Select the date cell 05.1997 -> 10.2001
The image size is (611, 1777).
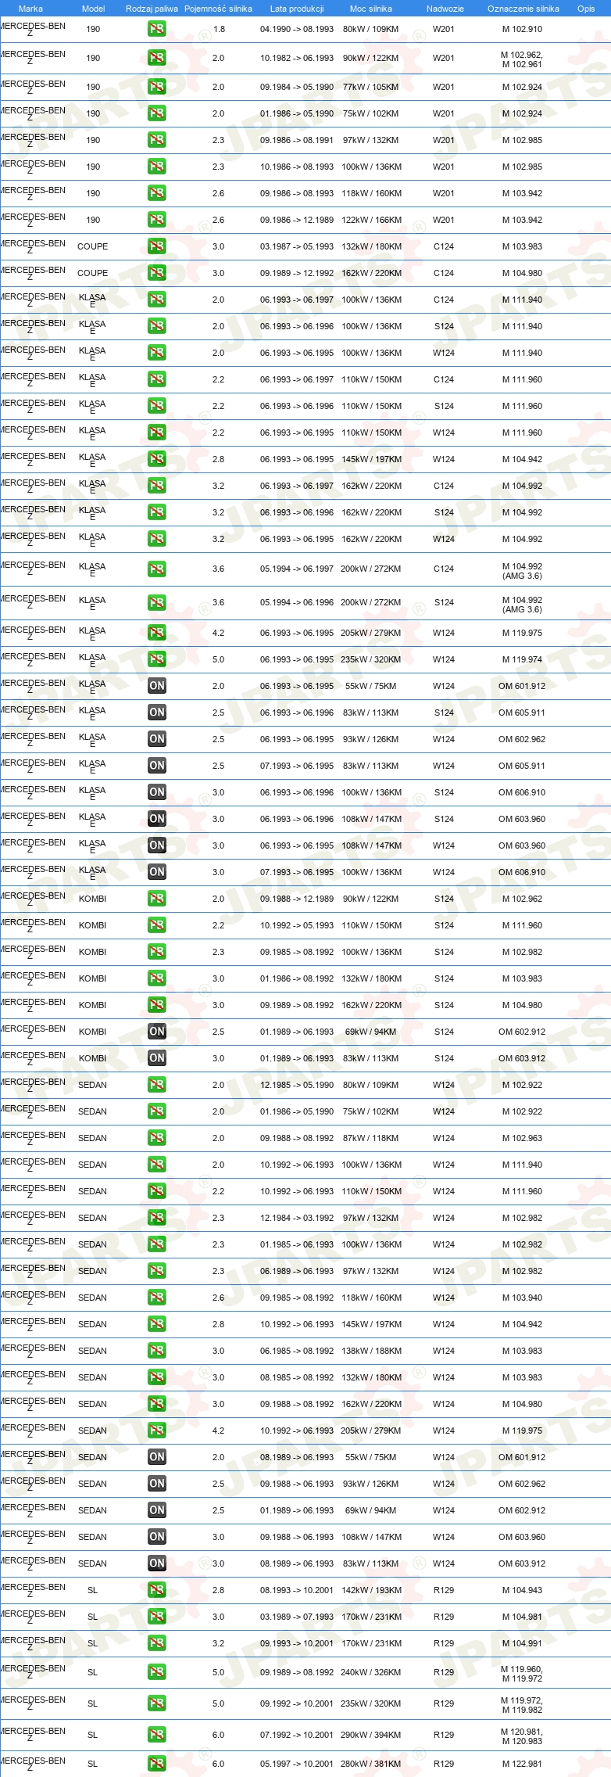pyautogui.click(x=297, y=1764)
